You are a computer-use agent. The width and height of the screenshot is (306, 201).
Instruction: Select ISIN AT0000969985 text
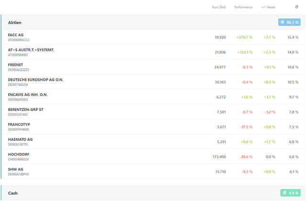(x=18, y=55)
